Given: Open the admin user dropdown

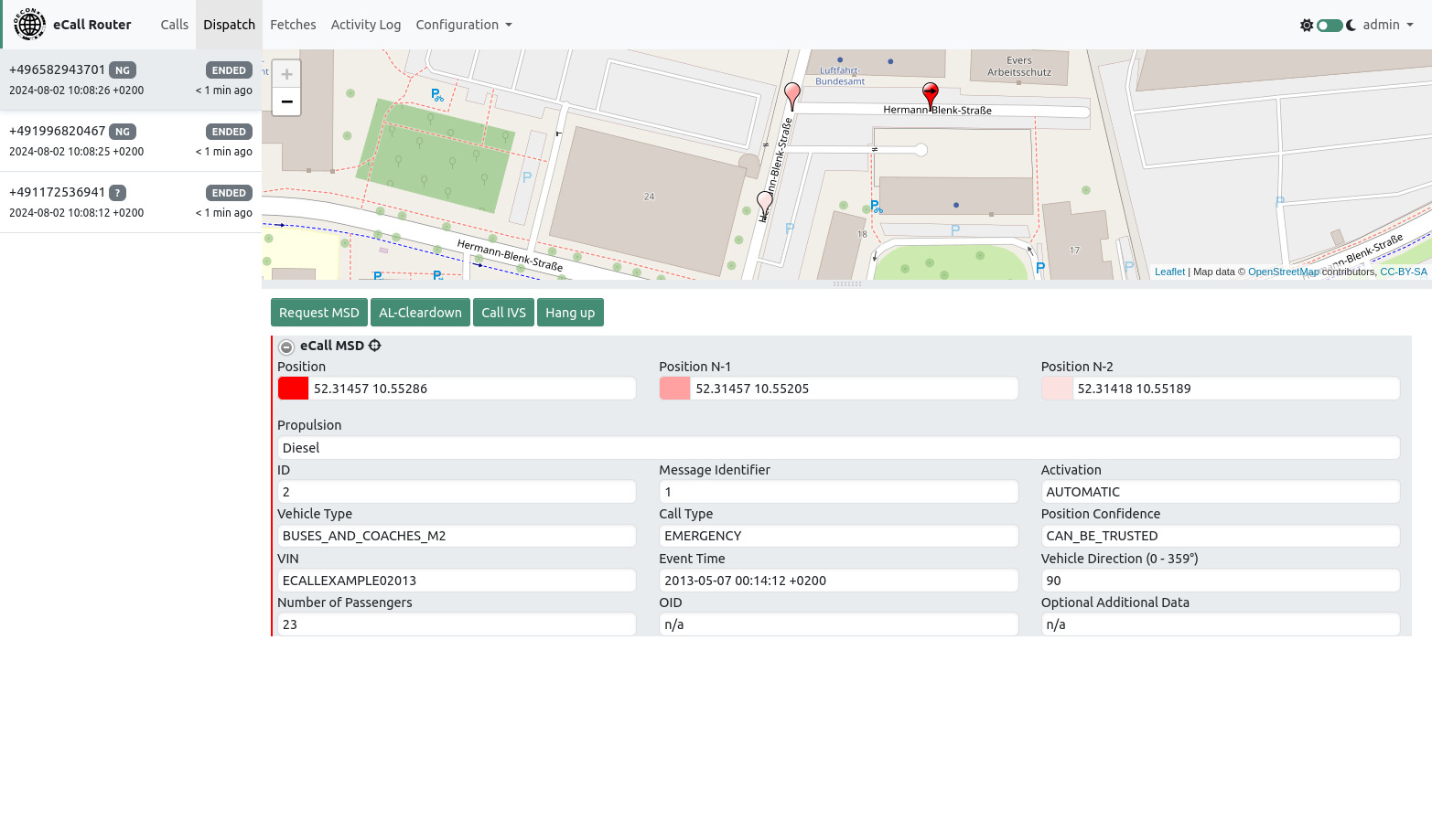Looking at the screenshot, I should click(1387, 25).
